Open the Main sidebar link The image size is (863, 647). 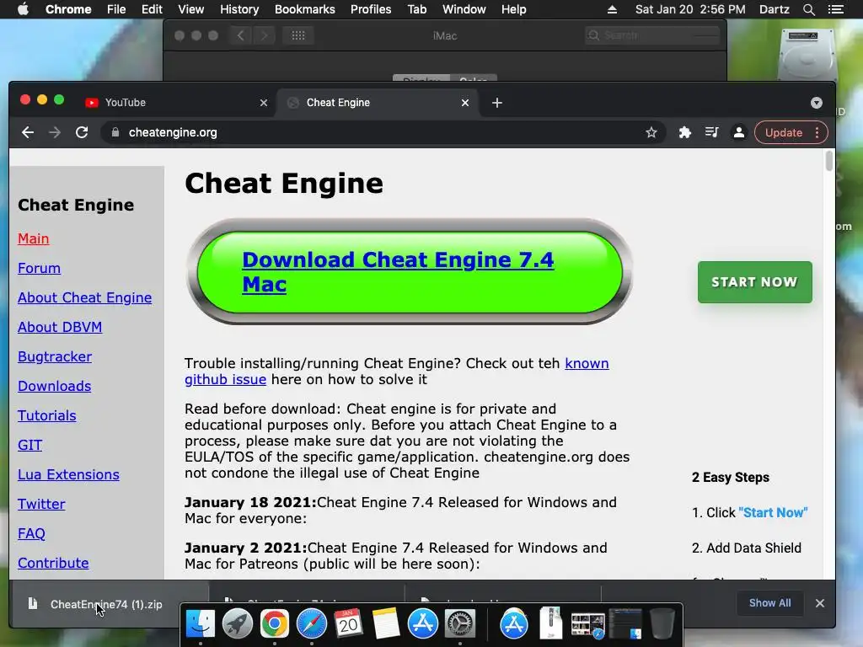34,238
